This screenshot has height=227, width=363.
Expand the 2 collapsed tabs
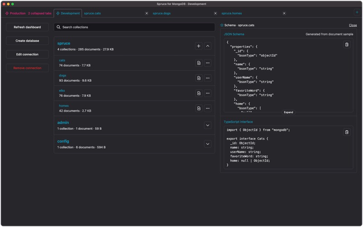[40, 13]
